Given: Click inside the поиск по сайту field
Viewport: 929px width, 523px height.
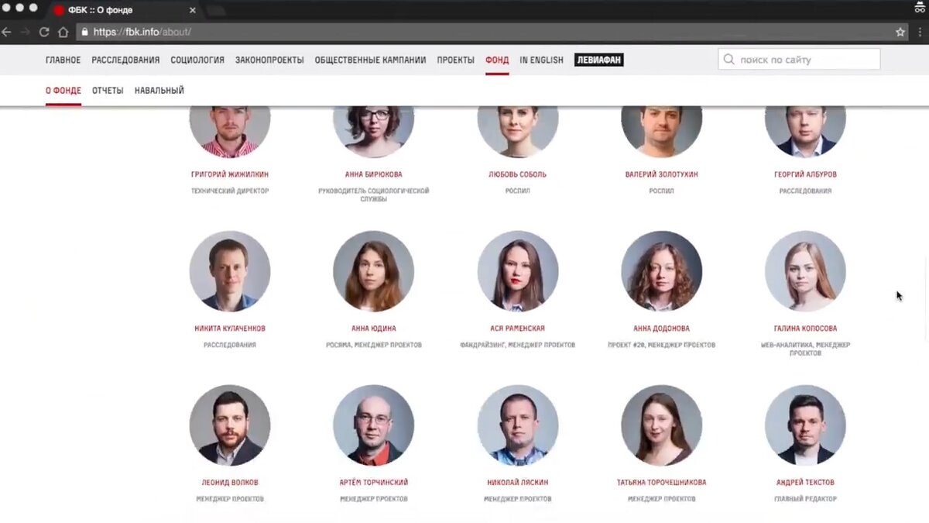Looking at the screenshot, I should (x=799, y=60).
